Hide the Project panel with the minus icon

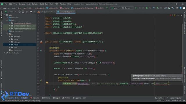coord(35,12)
